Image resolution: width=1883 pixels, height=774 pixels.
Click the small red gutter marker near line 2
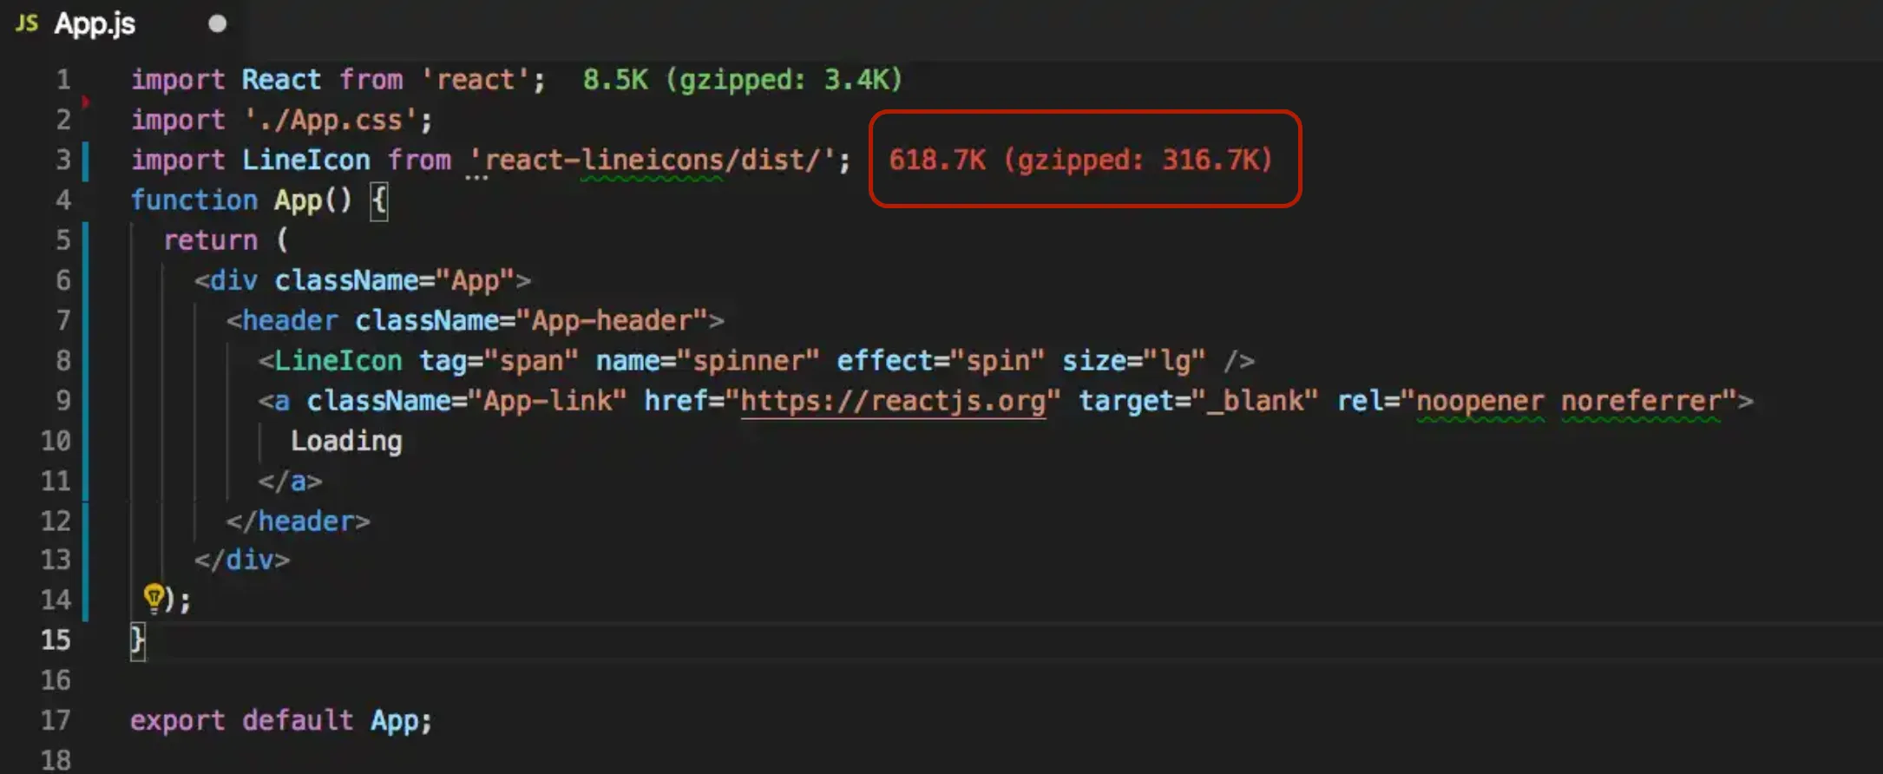[x=85, y=102]
